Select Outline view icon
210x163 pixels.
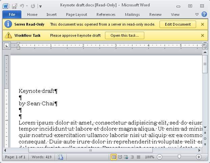tap(132, 157)
